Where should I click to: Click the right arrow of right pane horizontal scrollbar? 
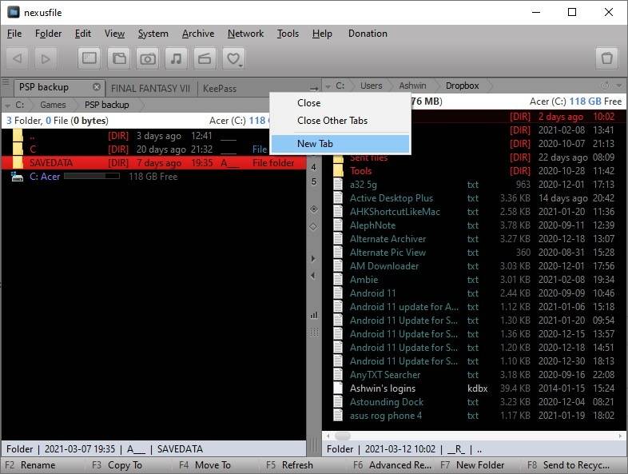click(620, 436)
